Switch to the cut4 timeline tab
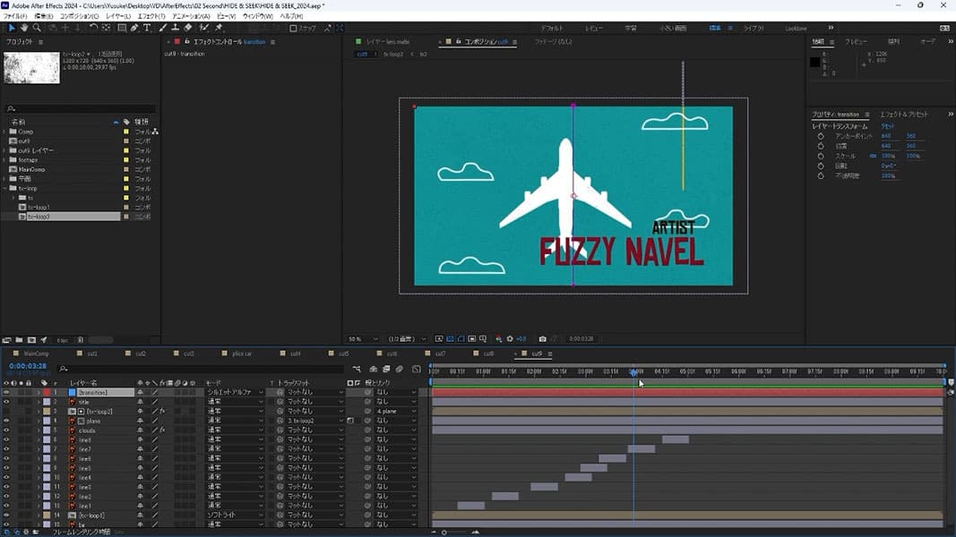Viewport: 956px width, 537px height. (294, 354)
